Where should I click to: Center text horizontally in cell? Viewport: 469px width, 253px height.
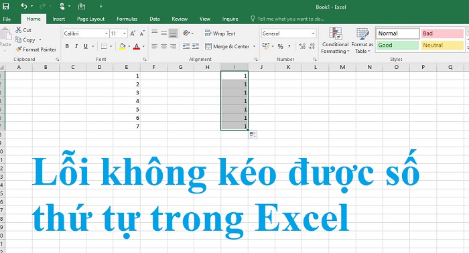pyautogui.click(x=164, y=46)
